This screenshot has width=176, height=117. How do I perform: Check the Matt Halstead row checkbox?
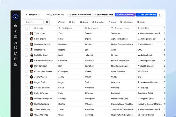[x=26, y=55]
